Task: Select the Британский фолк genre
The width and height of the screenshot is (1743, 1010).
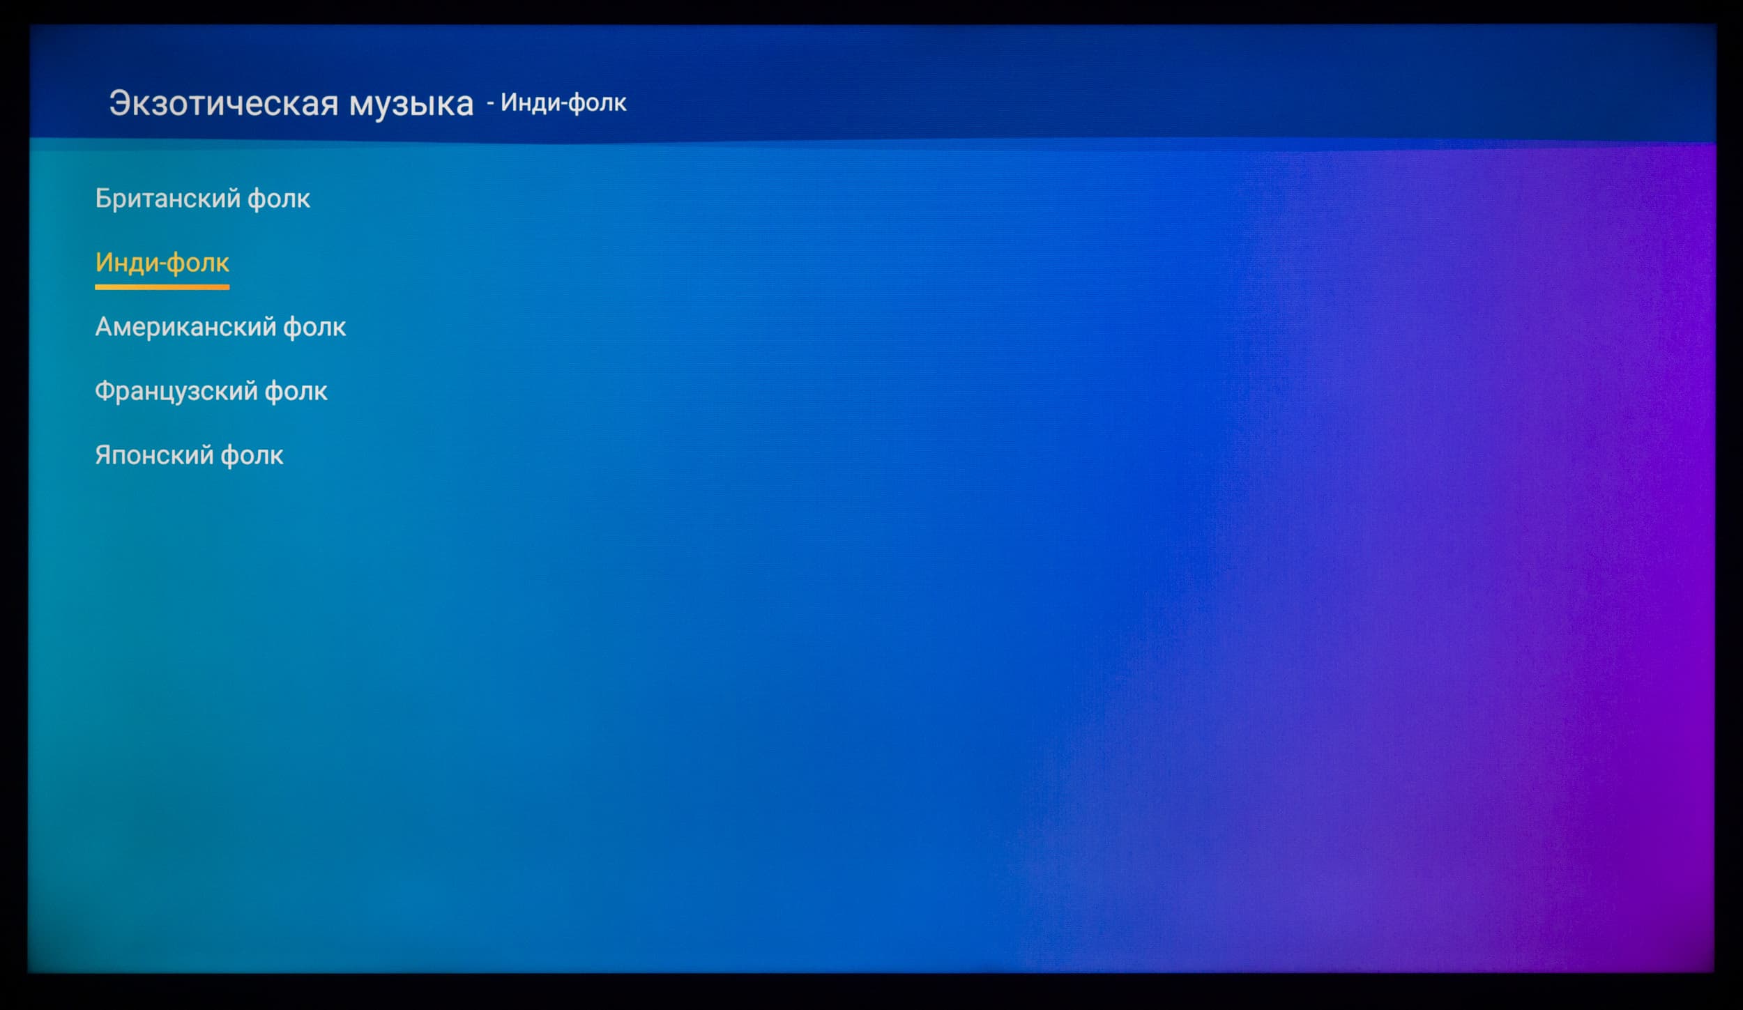Action: [x=202, y=199]
